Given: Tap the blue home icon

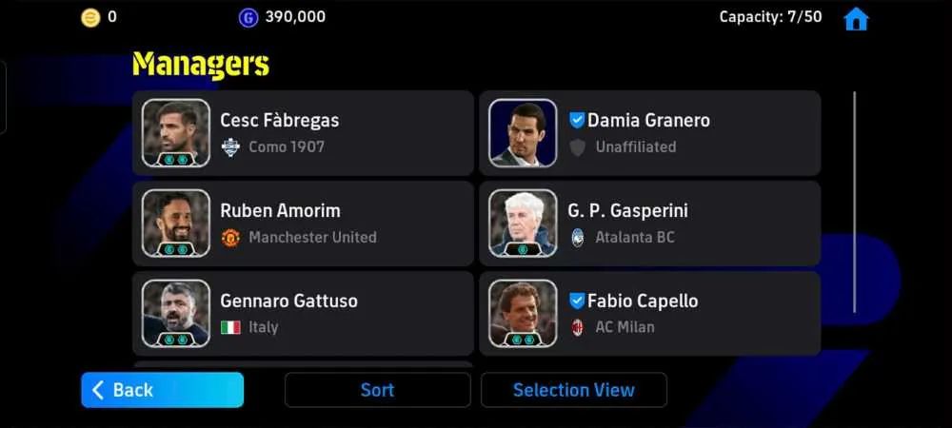Looking at the screenshot, I should point(856,19).
